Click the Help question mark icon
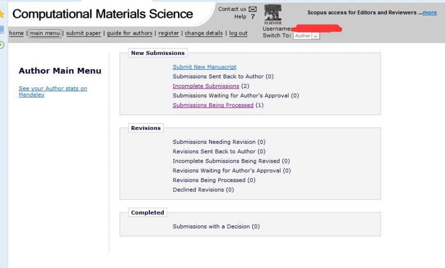This screenshot has height=268, width=445. pos(253,17)
